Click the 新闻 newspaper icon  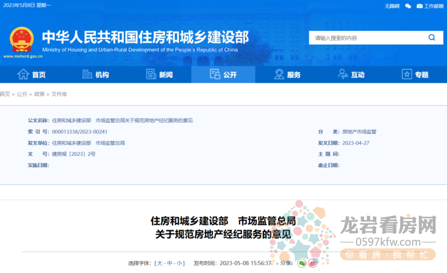click(x=151, y=74)
